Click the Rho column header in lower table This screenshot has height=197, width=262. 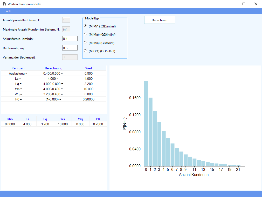coord(10,119)
